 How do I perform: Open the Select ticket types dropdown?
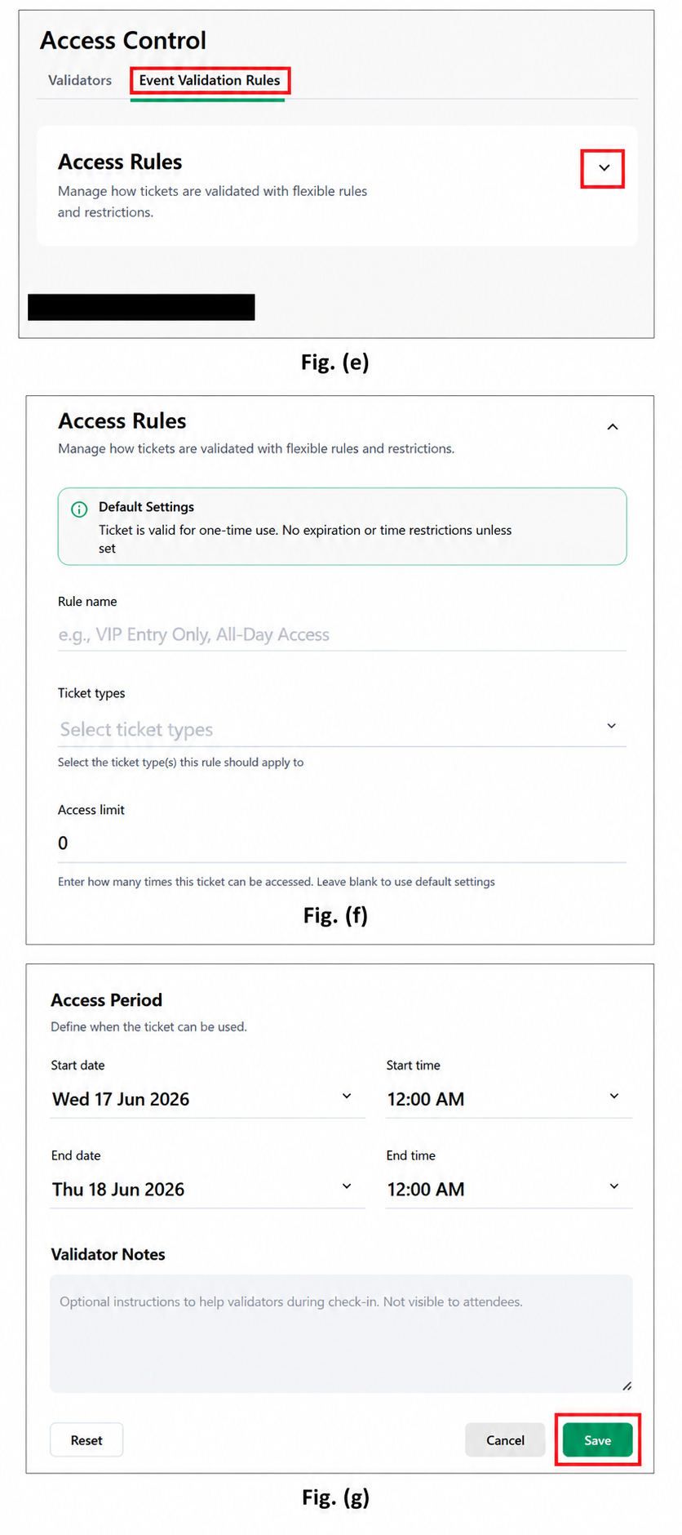coord(342,728)
